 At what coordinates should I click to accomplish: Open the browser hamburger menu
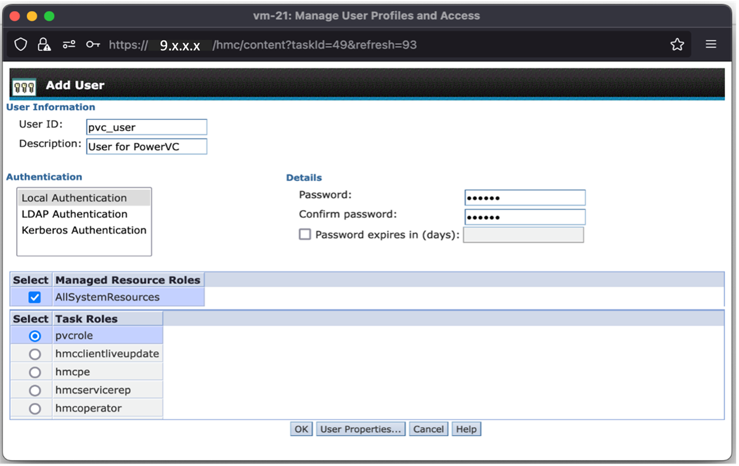pos(711,44)
